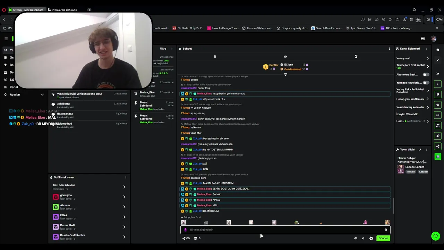Open chat settings gear icon
This screenshot has height=250, width=444.
[363, 238]
